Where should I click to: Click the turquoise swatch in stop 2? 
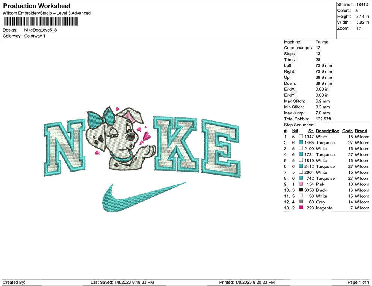(x=301, y=142)
